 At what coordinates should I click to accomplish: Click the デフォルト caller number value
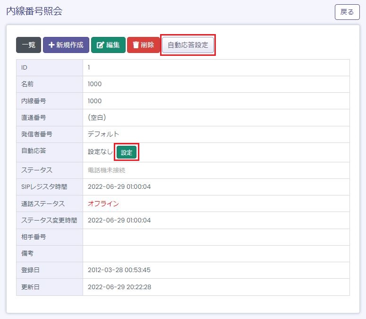[x=103, y=134]
